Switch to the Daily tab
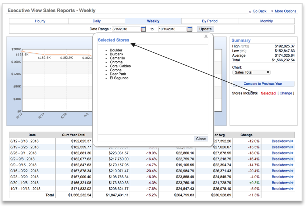Viewport: 308px width, 207px height. click(96, 21)
